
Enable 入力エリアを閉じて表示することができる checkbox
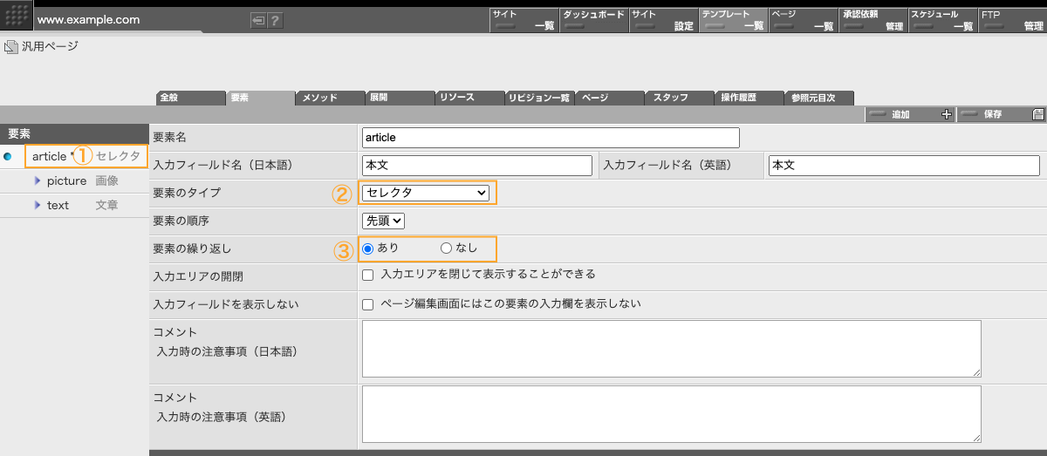pos(367,276)
